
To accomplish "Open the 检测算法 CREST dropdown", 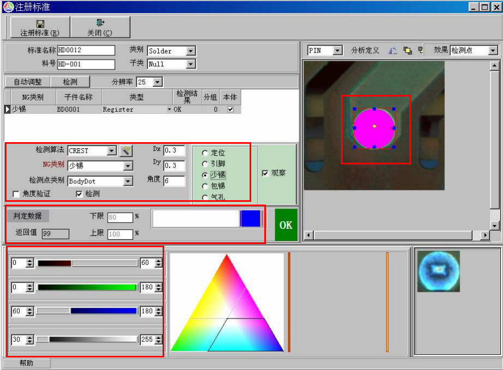I will (111, 150).
